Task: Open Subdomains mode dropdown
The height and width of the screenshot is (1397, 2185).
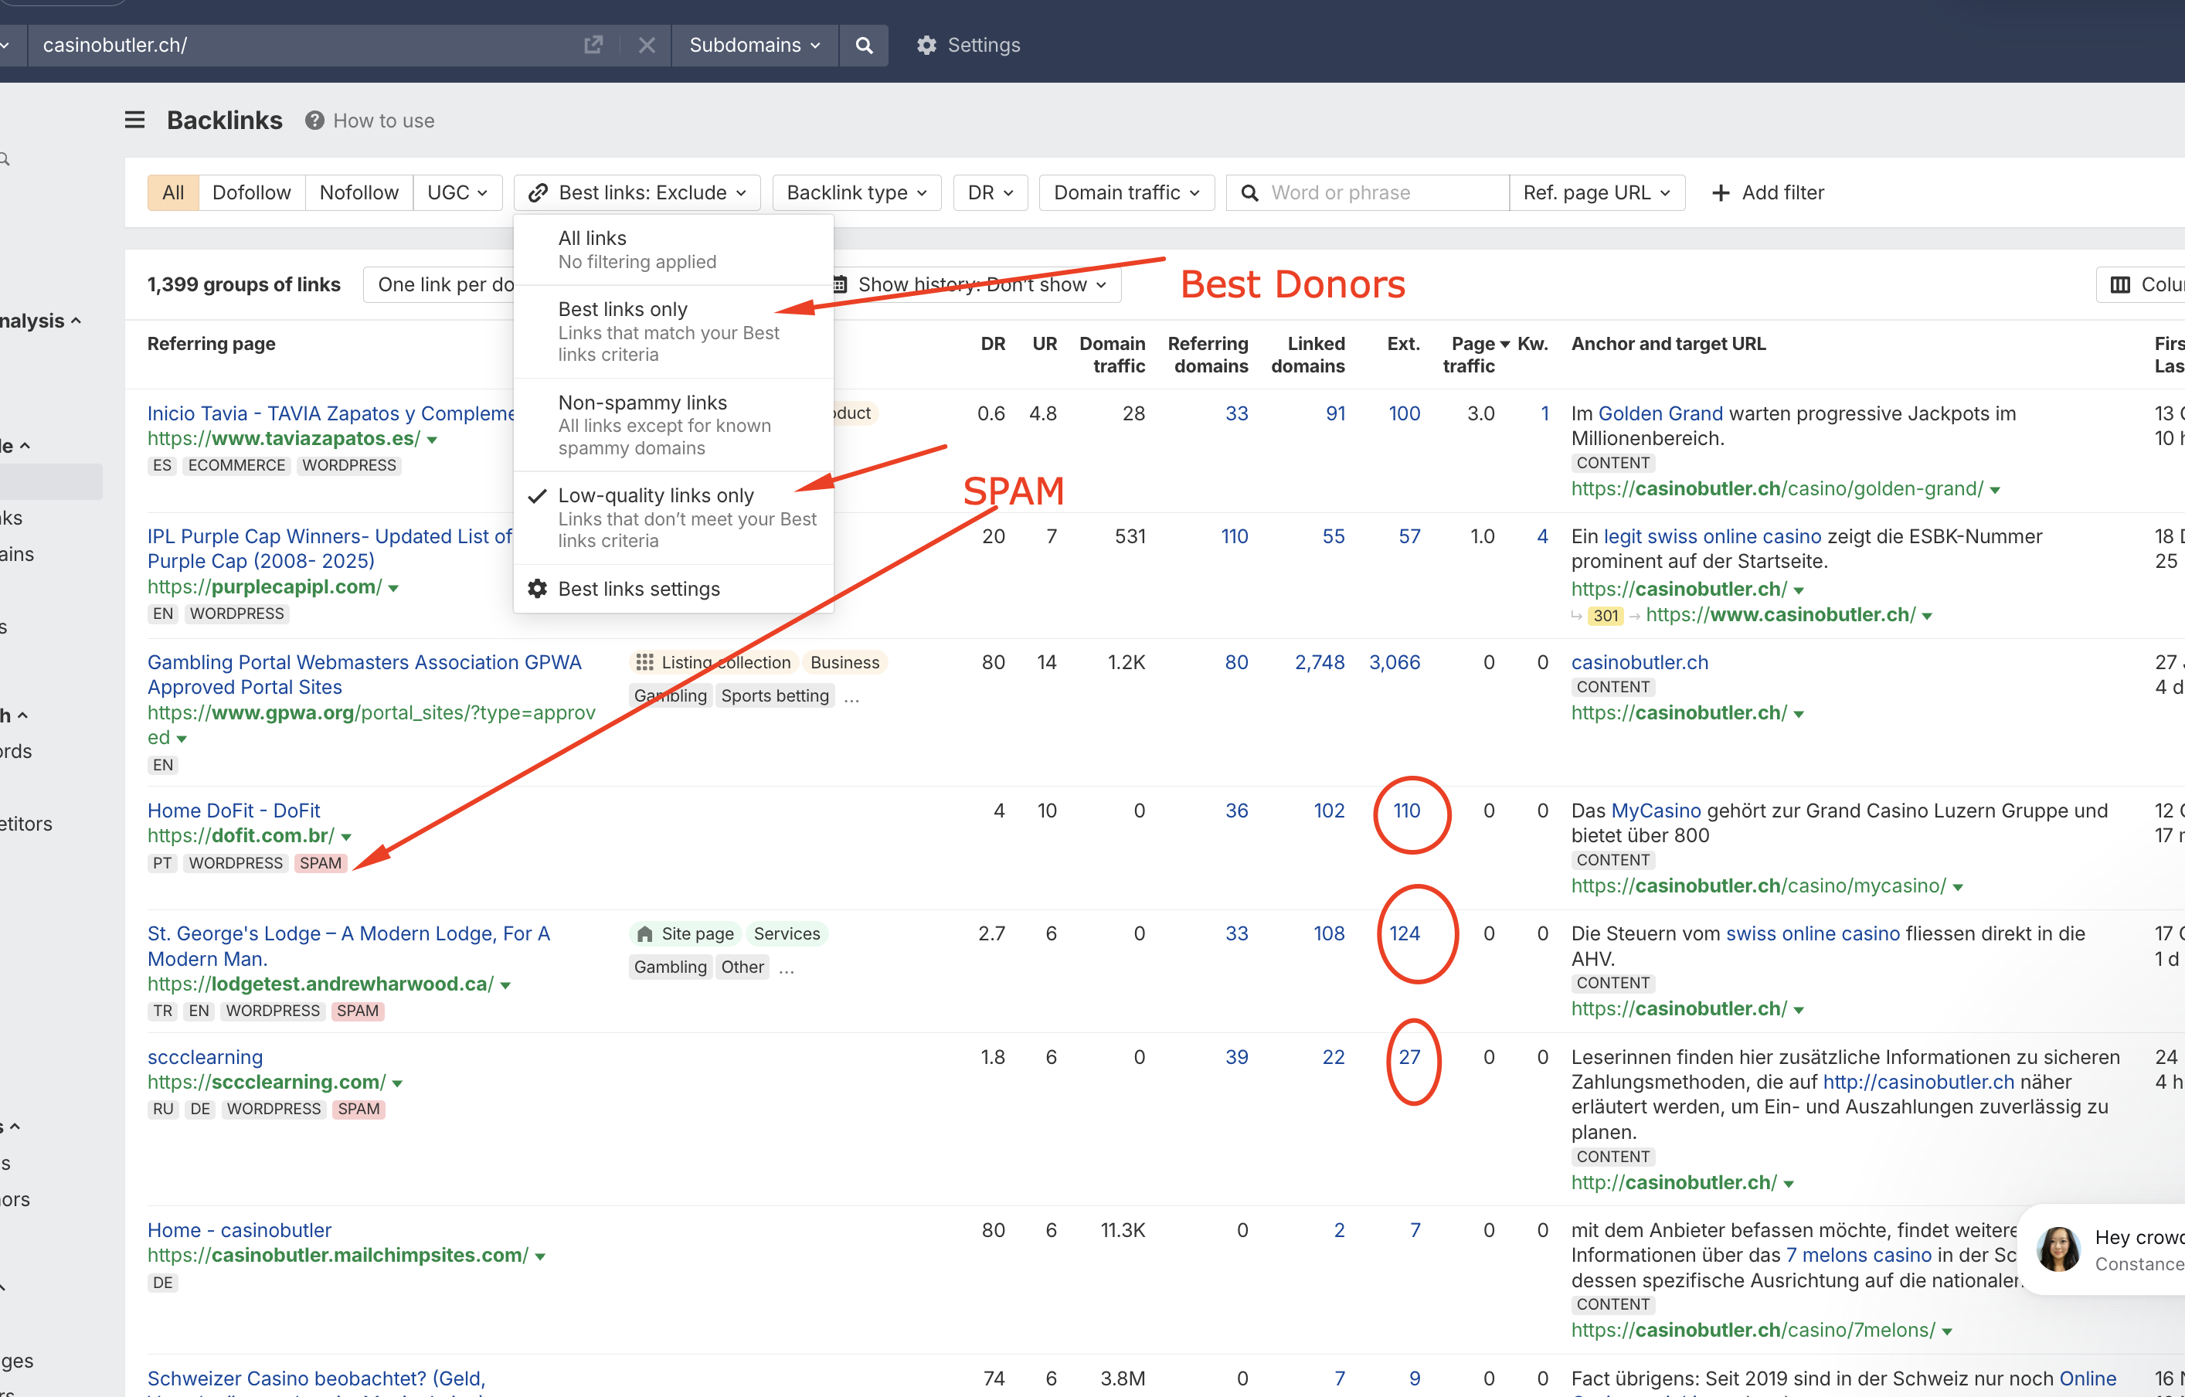Action: click(x=753, y=45)
